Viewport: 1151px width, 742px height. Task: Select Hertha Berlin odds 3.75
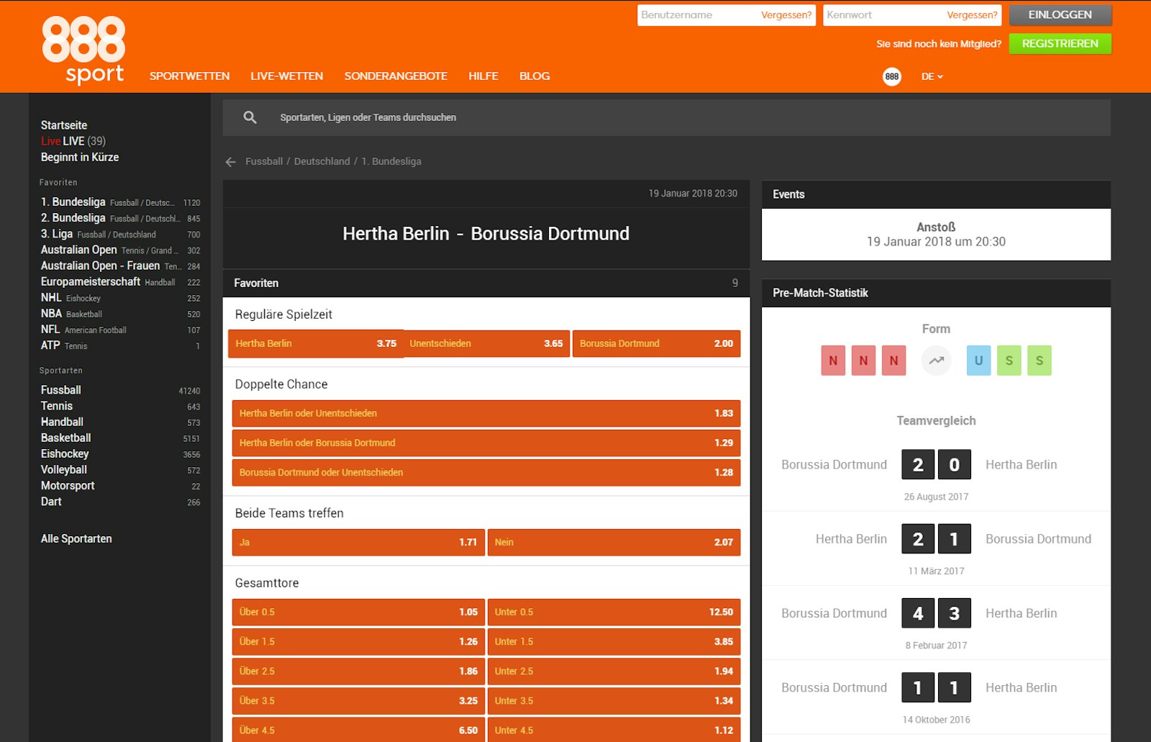pyautogui.click(x=315, y=344)
